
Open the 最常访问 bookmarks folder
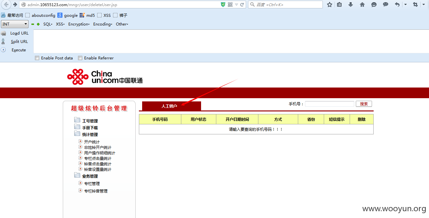click(12, 15)
